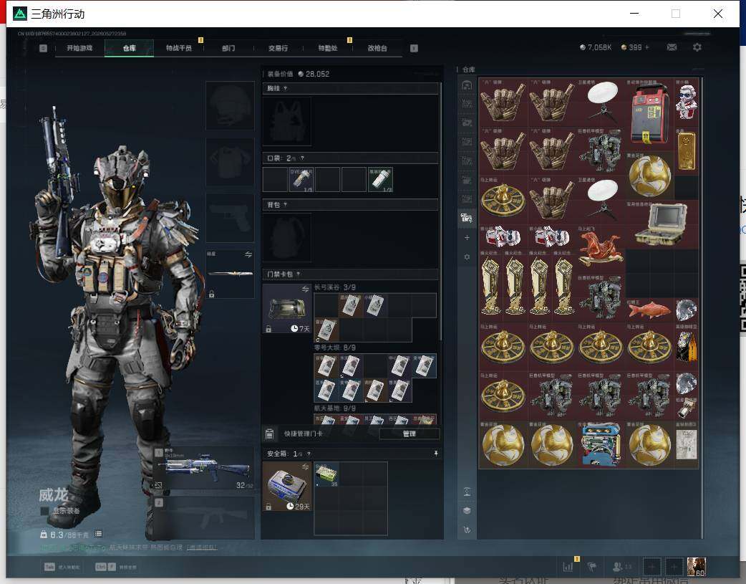The height and width of the screenshot is (584, 746).
Task: Click the bottom-most warehouse sidebar icon
Action: 467,530
